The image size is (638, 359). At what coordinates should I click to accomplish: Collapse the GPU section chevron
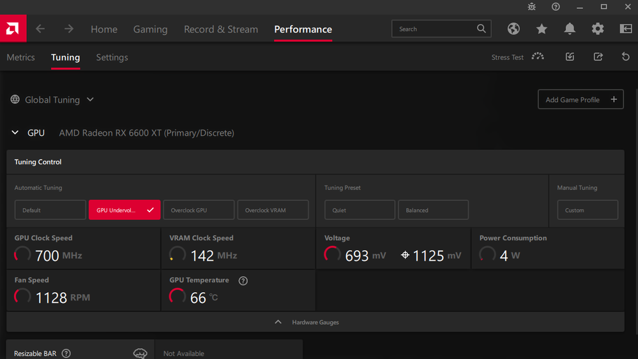[x=15, y=133]
